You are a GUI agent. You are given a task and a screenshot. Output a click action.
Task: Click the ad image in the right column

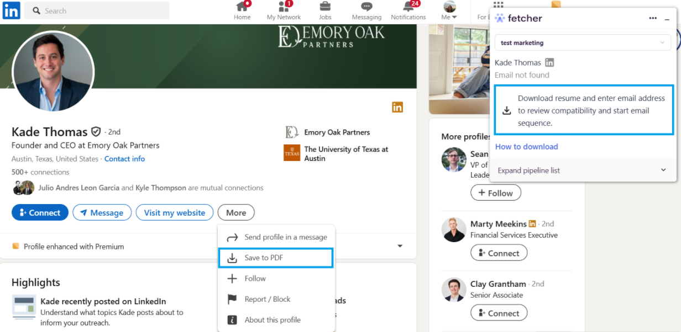tap(459, 69)
